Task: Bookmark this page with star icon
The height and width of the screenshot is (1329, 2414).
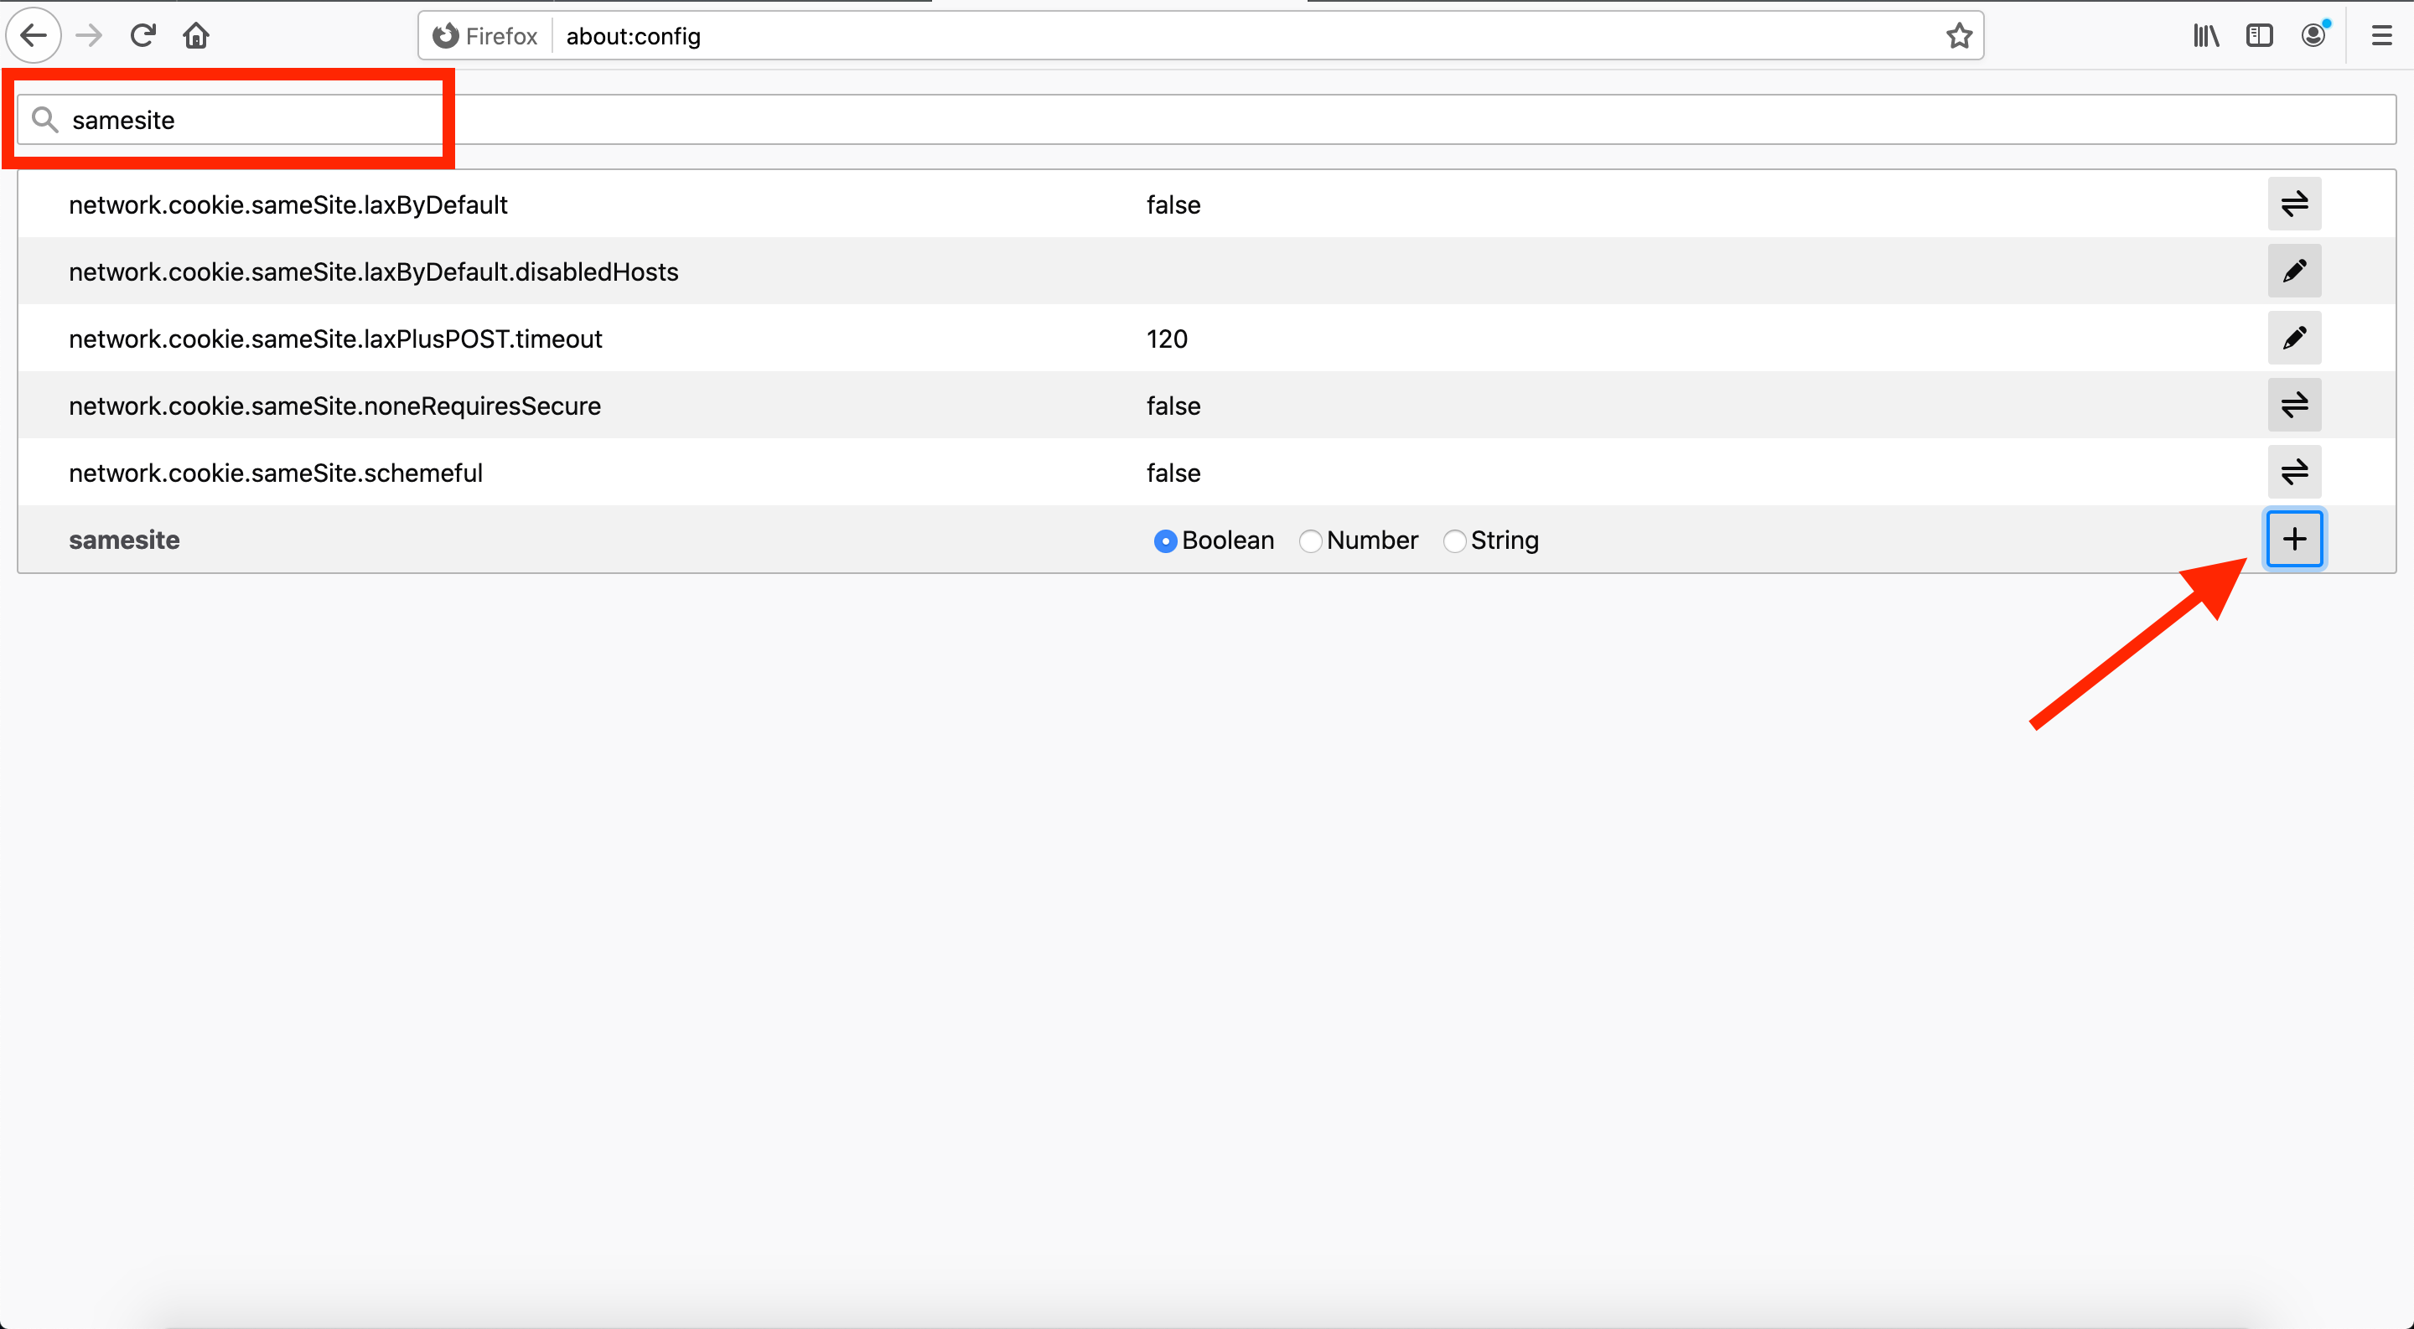Action: pos(1959,35)
